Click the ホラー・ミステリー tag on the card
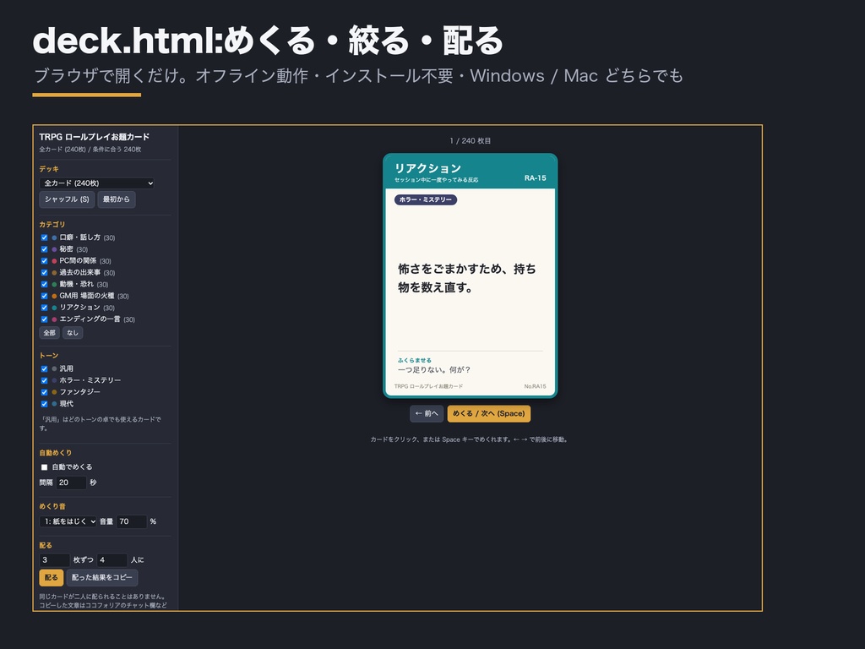The height and width of the screenshot is (649, 865). click(x=426, y=199)
